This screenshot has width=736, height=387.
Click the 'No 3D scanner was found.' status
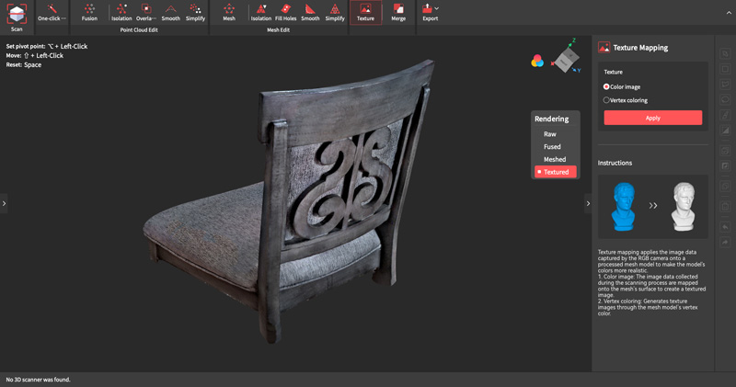coord(38,380)
